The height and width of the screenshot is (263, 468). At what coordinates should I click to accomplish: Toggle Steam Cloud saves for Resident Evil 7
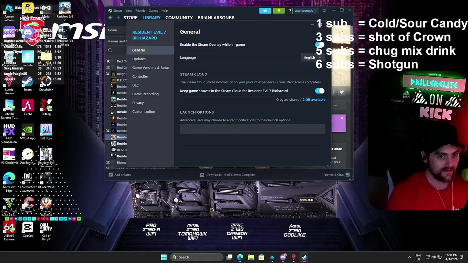pyautogui.click(x=320, y=91)
